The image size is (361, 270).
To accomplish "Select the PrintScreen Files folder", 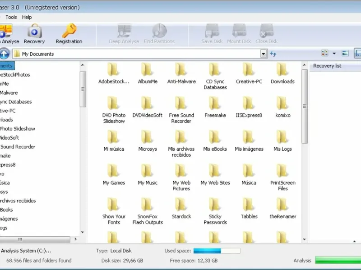I will pyautogui.click(x=283, y=178).
